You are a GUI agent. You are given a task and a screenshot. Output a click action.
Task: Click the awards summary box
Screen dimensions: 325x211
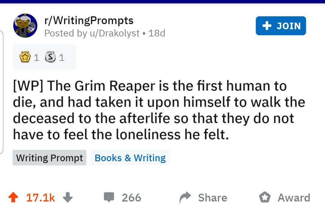(44, 57)
